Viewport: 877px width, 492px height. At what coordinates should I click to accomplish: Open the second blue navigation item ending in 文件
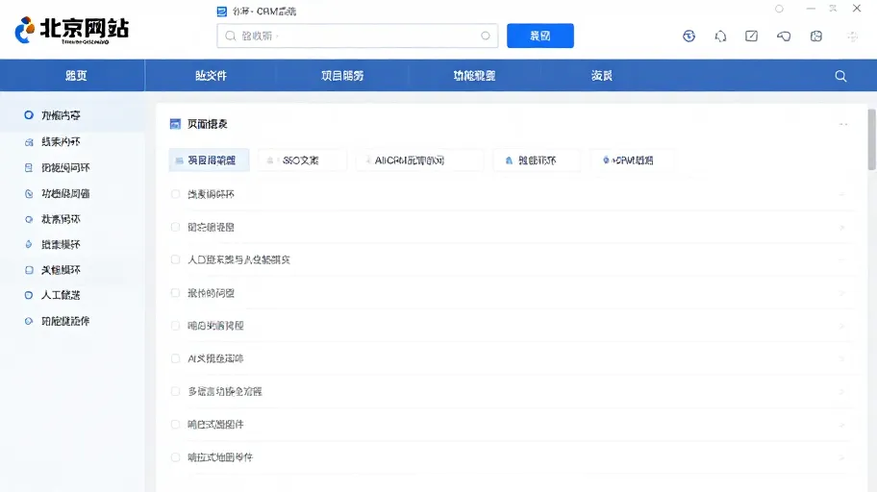[211, 76]
